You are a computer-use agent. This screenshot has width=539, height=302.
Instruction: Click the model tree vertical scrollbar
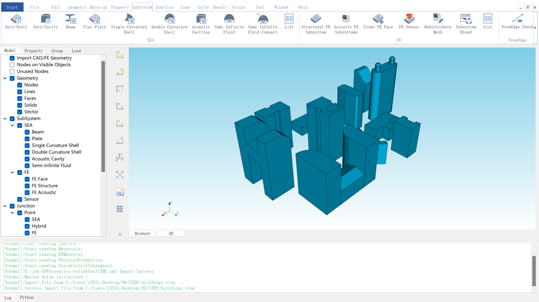pyautogui.click(x=103, y=117)
